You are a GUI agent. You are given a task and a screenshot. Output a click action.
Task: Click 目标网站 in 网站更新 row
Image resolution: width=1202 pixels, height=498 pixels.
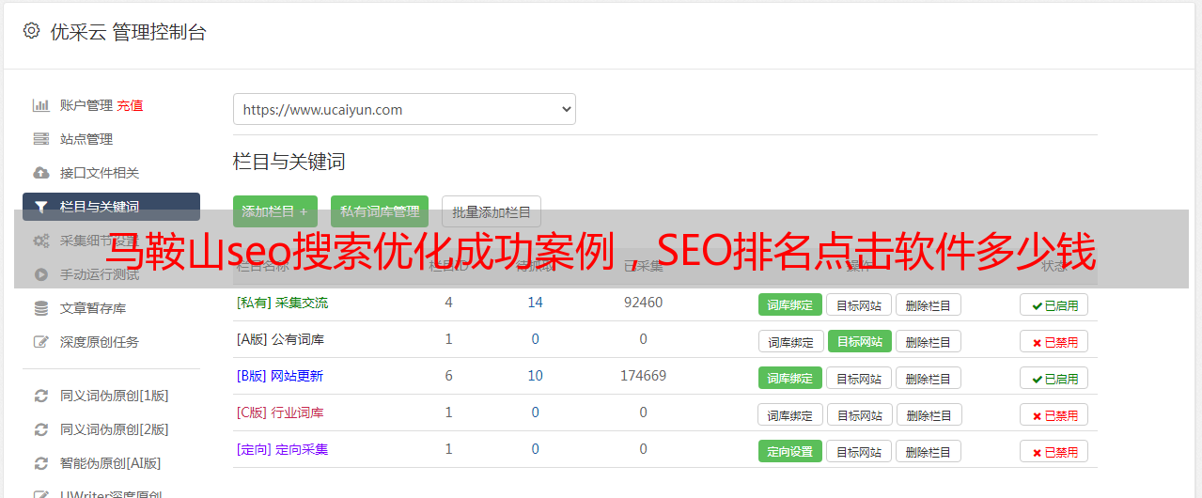(860, 378)
